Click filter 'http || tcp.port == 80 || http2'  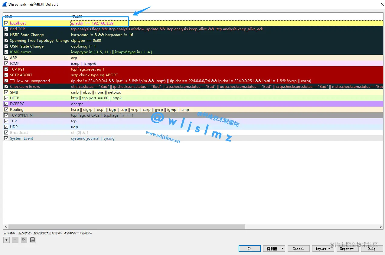pos(96,98)
